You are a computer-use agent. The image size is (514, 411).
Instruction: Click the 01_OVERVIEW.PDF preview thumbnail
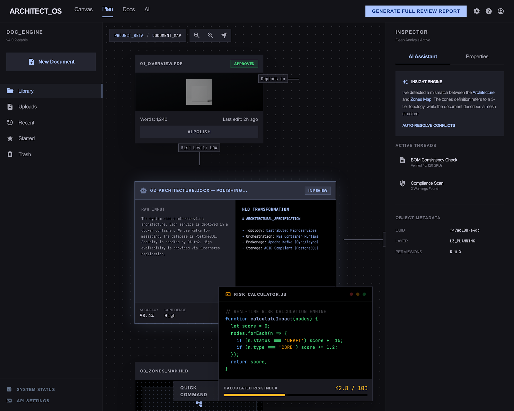pos(199,92)
